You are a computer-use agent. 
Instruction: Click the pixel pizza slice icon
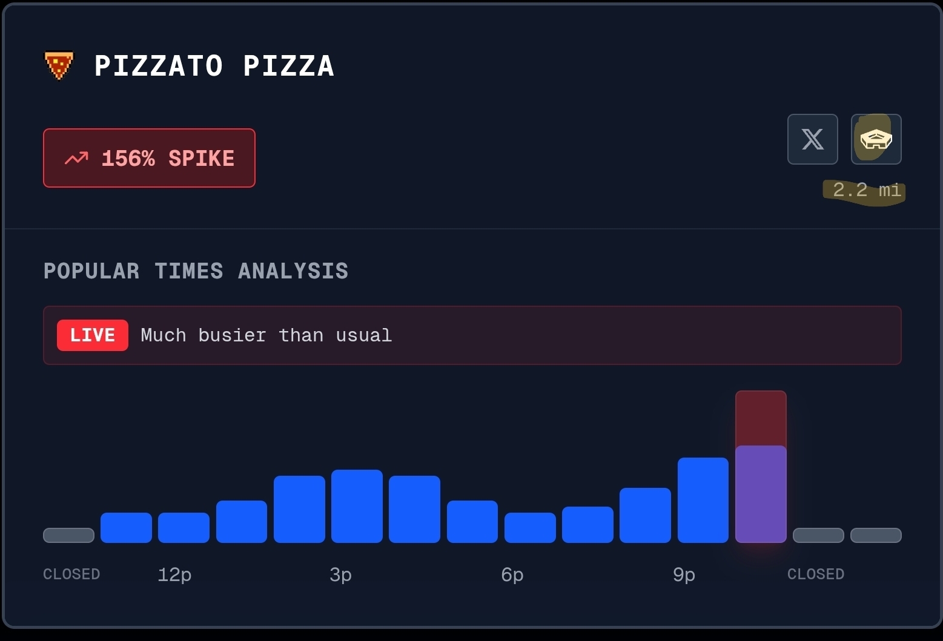point(59,65)
